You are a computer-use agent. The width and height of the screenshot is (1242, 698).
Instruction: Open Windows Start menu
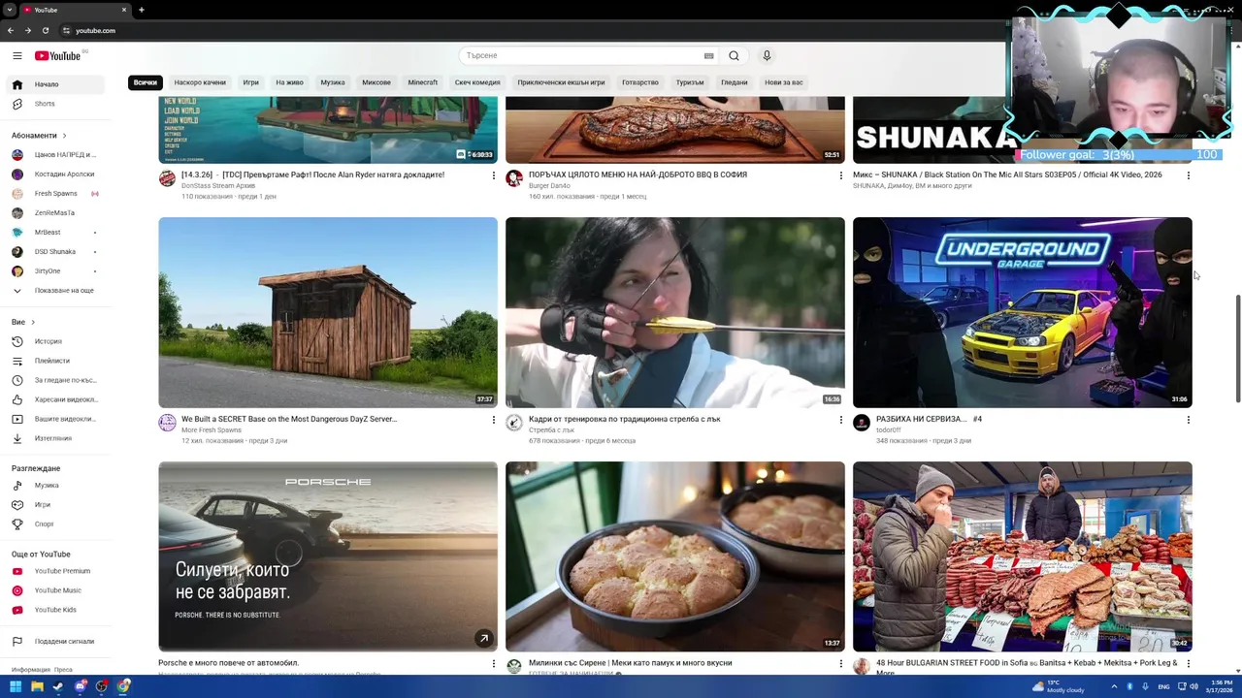point(16,686)
